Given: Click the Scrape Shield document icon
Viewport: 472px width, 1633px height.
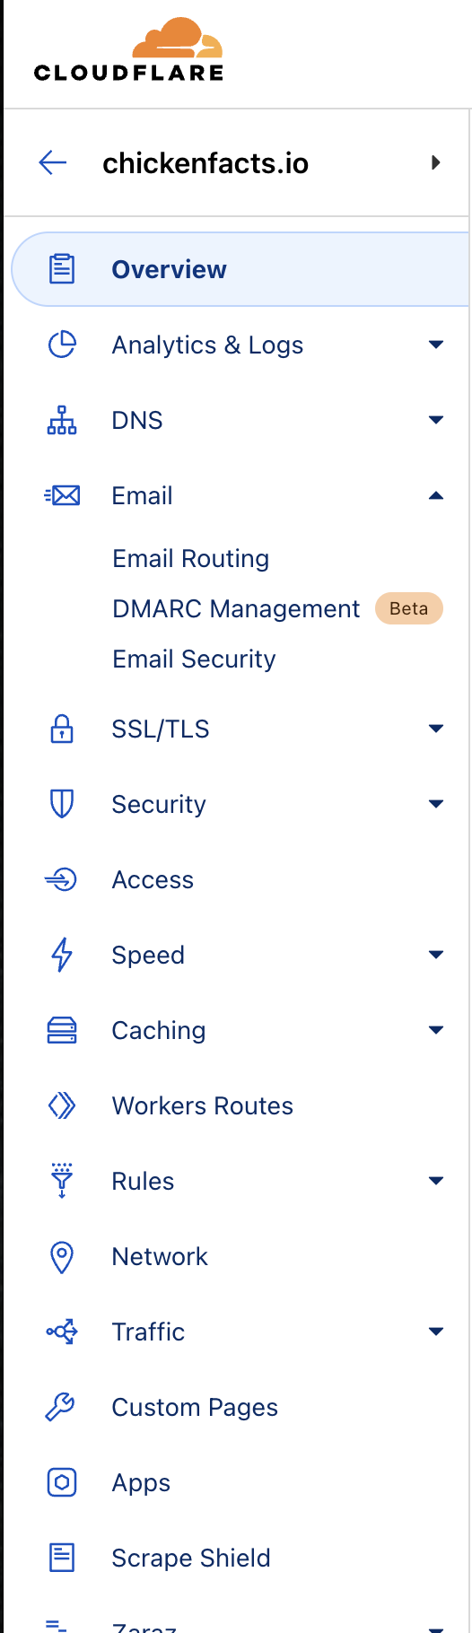Looking at the screenshot, I should pos(62,1558).
